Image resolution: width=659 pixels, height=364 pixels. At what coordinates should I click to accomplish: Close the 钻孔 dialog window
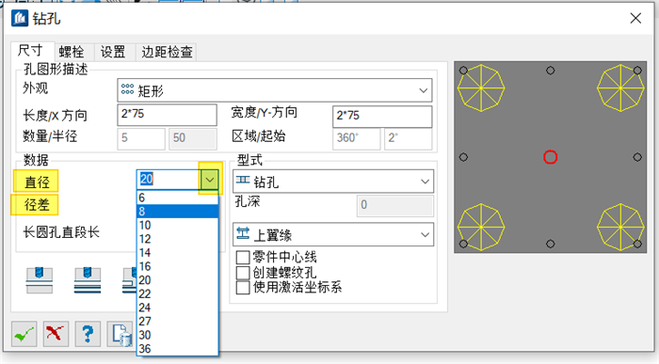tap(635, 18)
